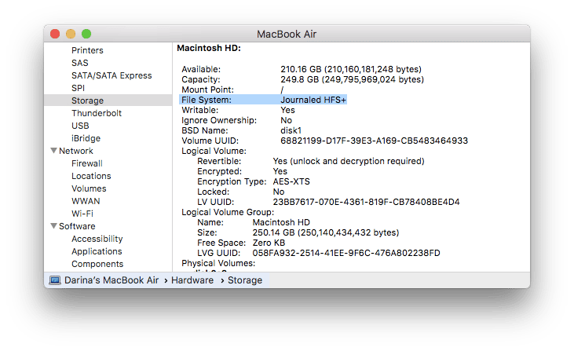Click the LV UUID value 23BB7617

366,202
